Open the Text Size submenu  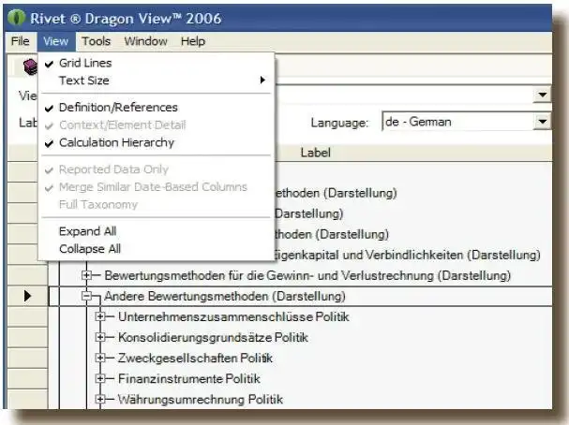point(156,81)
